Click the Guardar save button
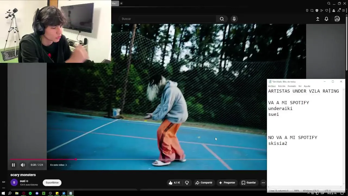The height and width of the screenshot is (196, 348). tap(249, 183)
